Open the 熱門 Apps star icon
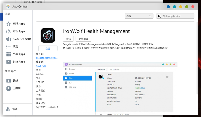201x117 pixels. 8,24
